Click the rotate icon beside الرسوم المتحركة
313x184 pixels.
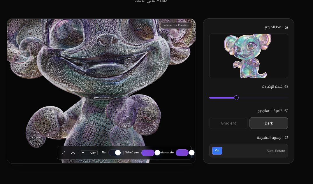point(286,137)
